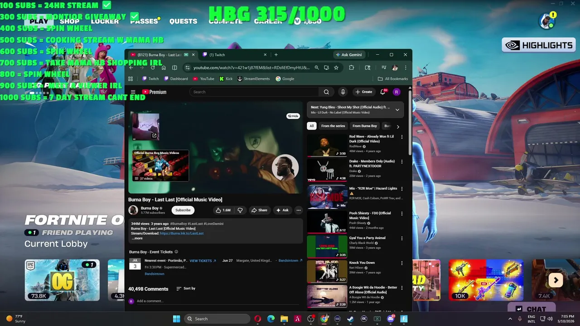Viewport: 580px width, 326px height.
Task: Open menu for Rod Wave suggested video
Action: [401, 137]
